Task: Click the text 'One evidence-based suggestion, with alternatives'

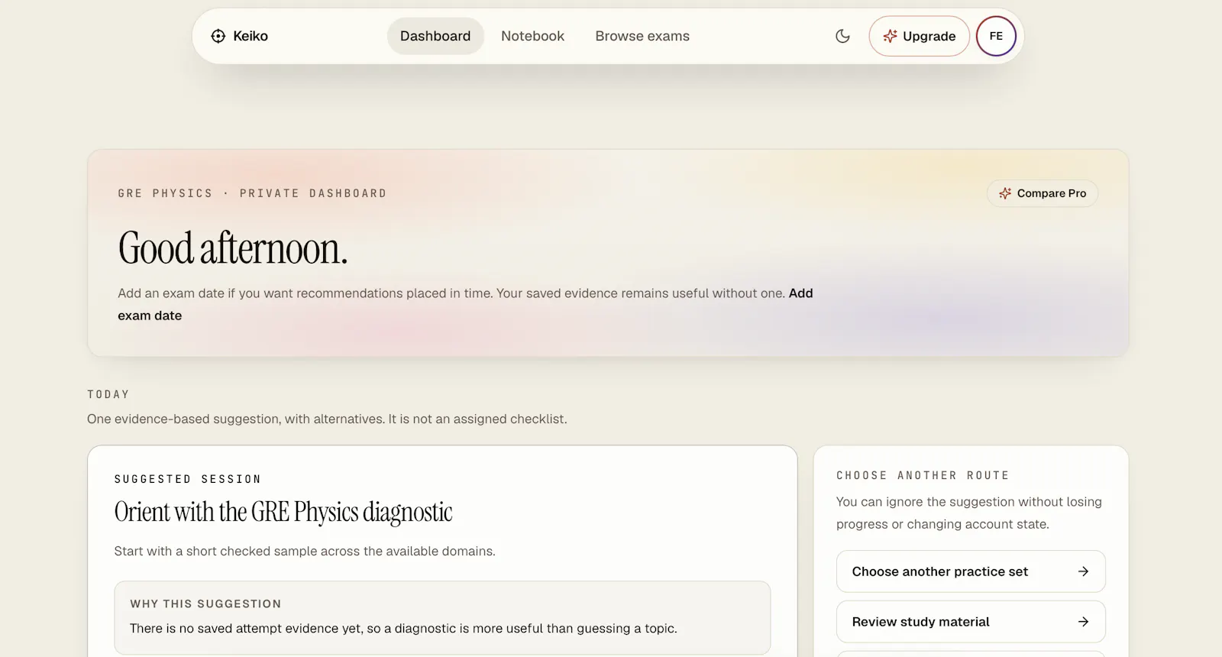Action: pos(236,419)
